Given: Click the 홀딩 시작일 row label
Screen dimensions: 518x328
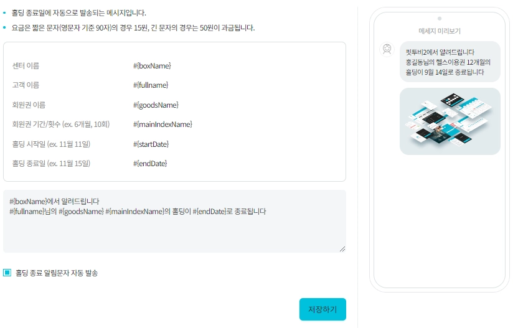Looking at the screenshot, I should click(51, 144).
